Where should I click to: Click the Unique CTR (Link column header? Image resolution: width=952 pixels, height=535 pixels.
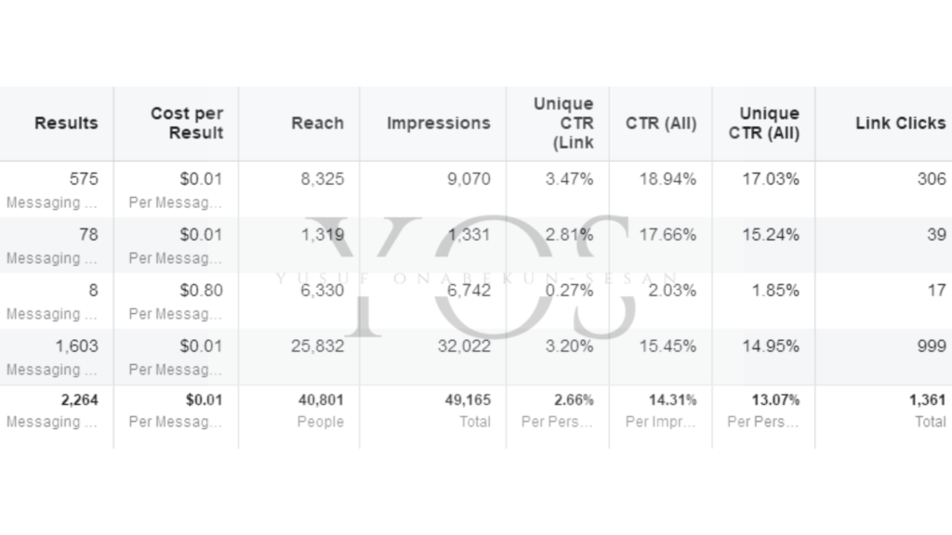tap(563, 124)
